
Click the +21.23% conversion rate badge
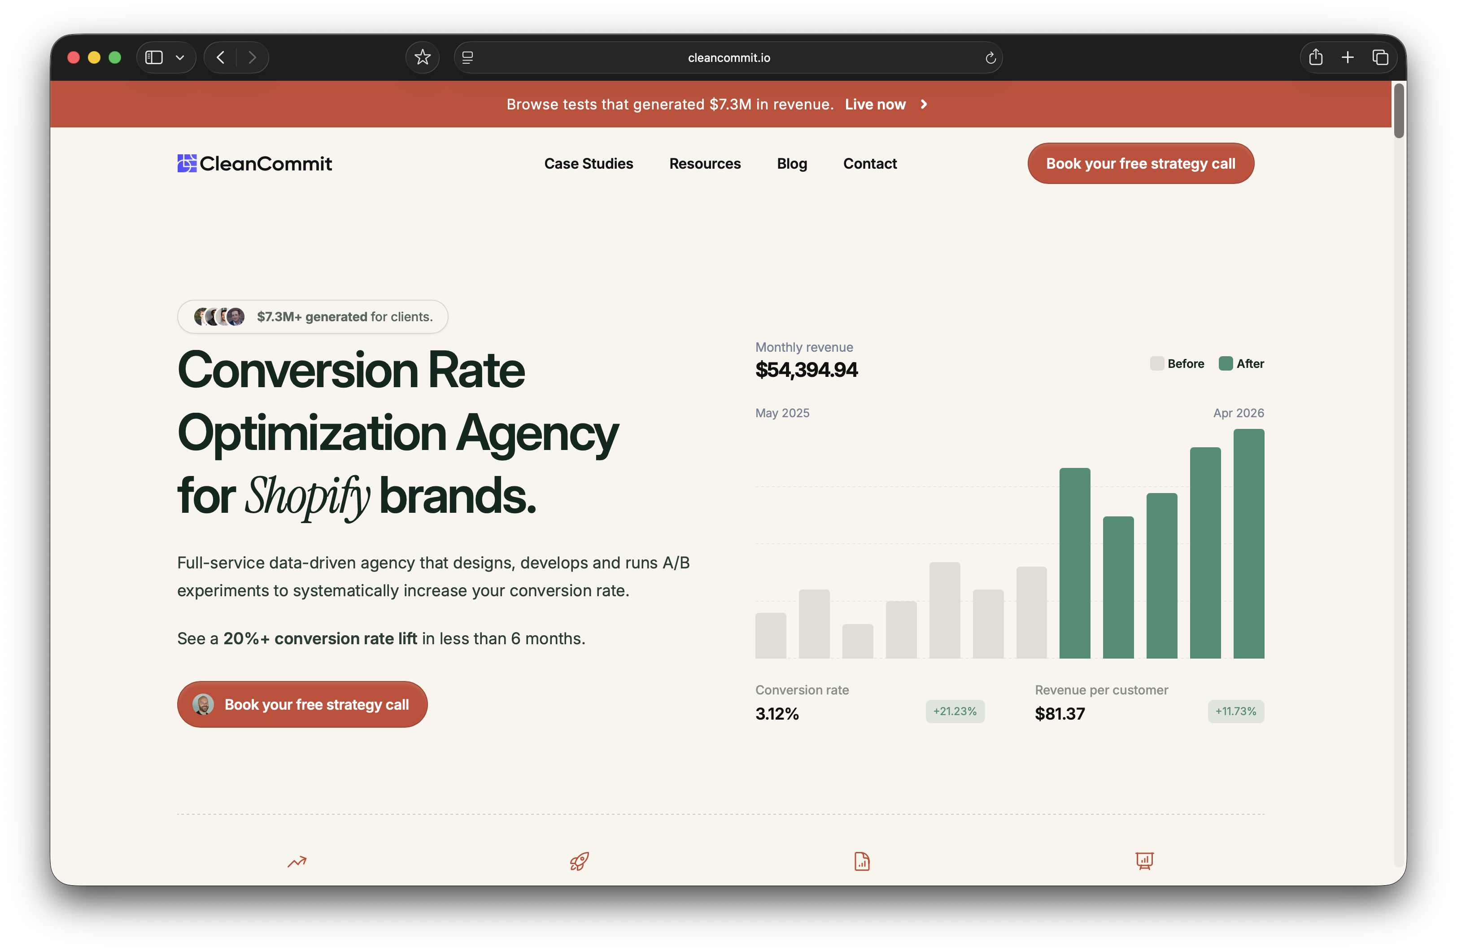955,712
